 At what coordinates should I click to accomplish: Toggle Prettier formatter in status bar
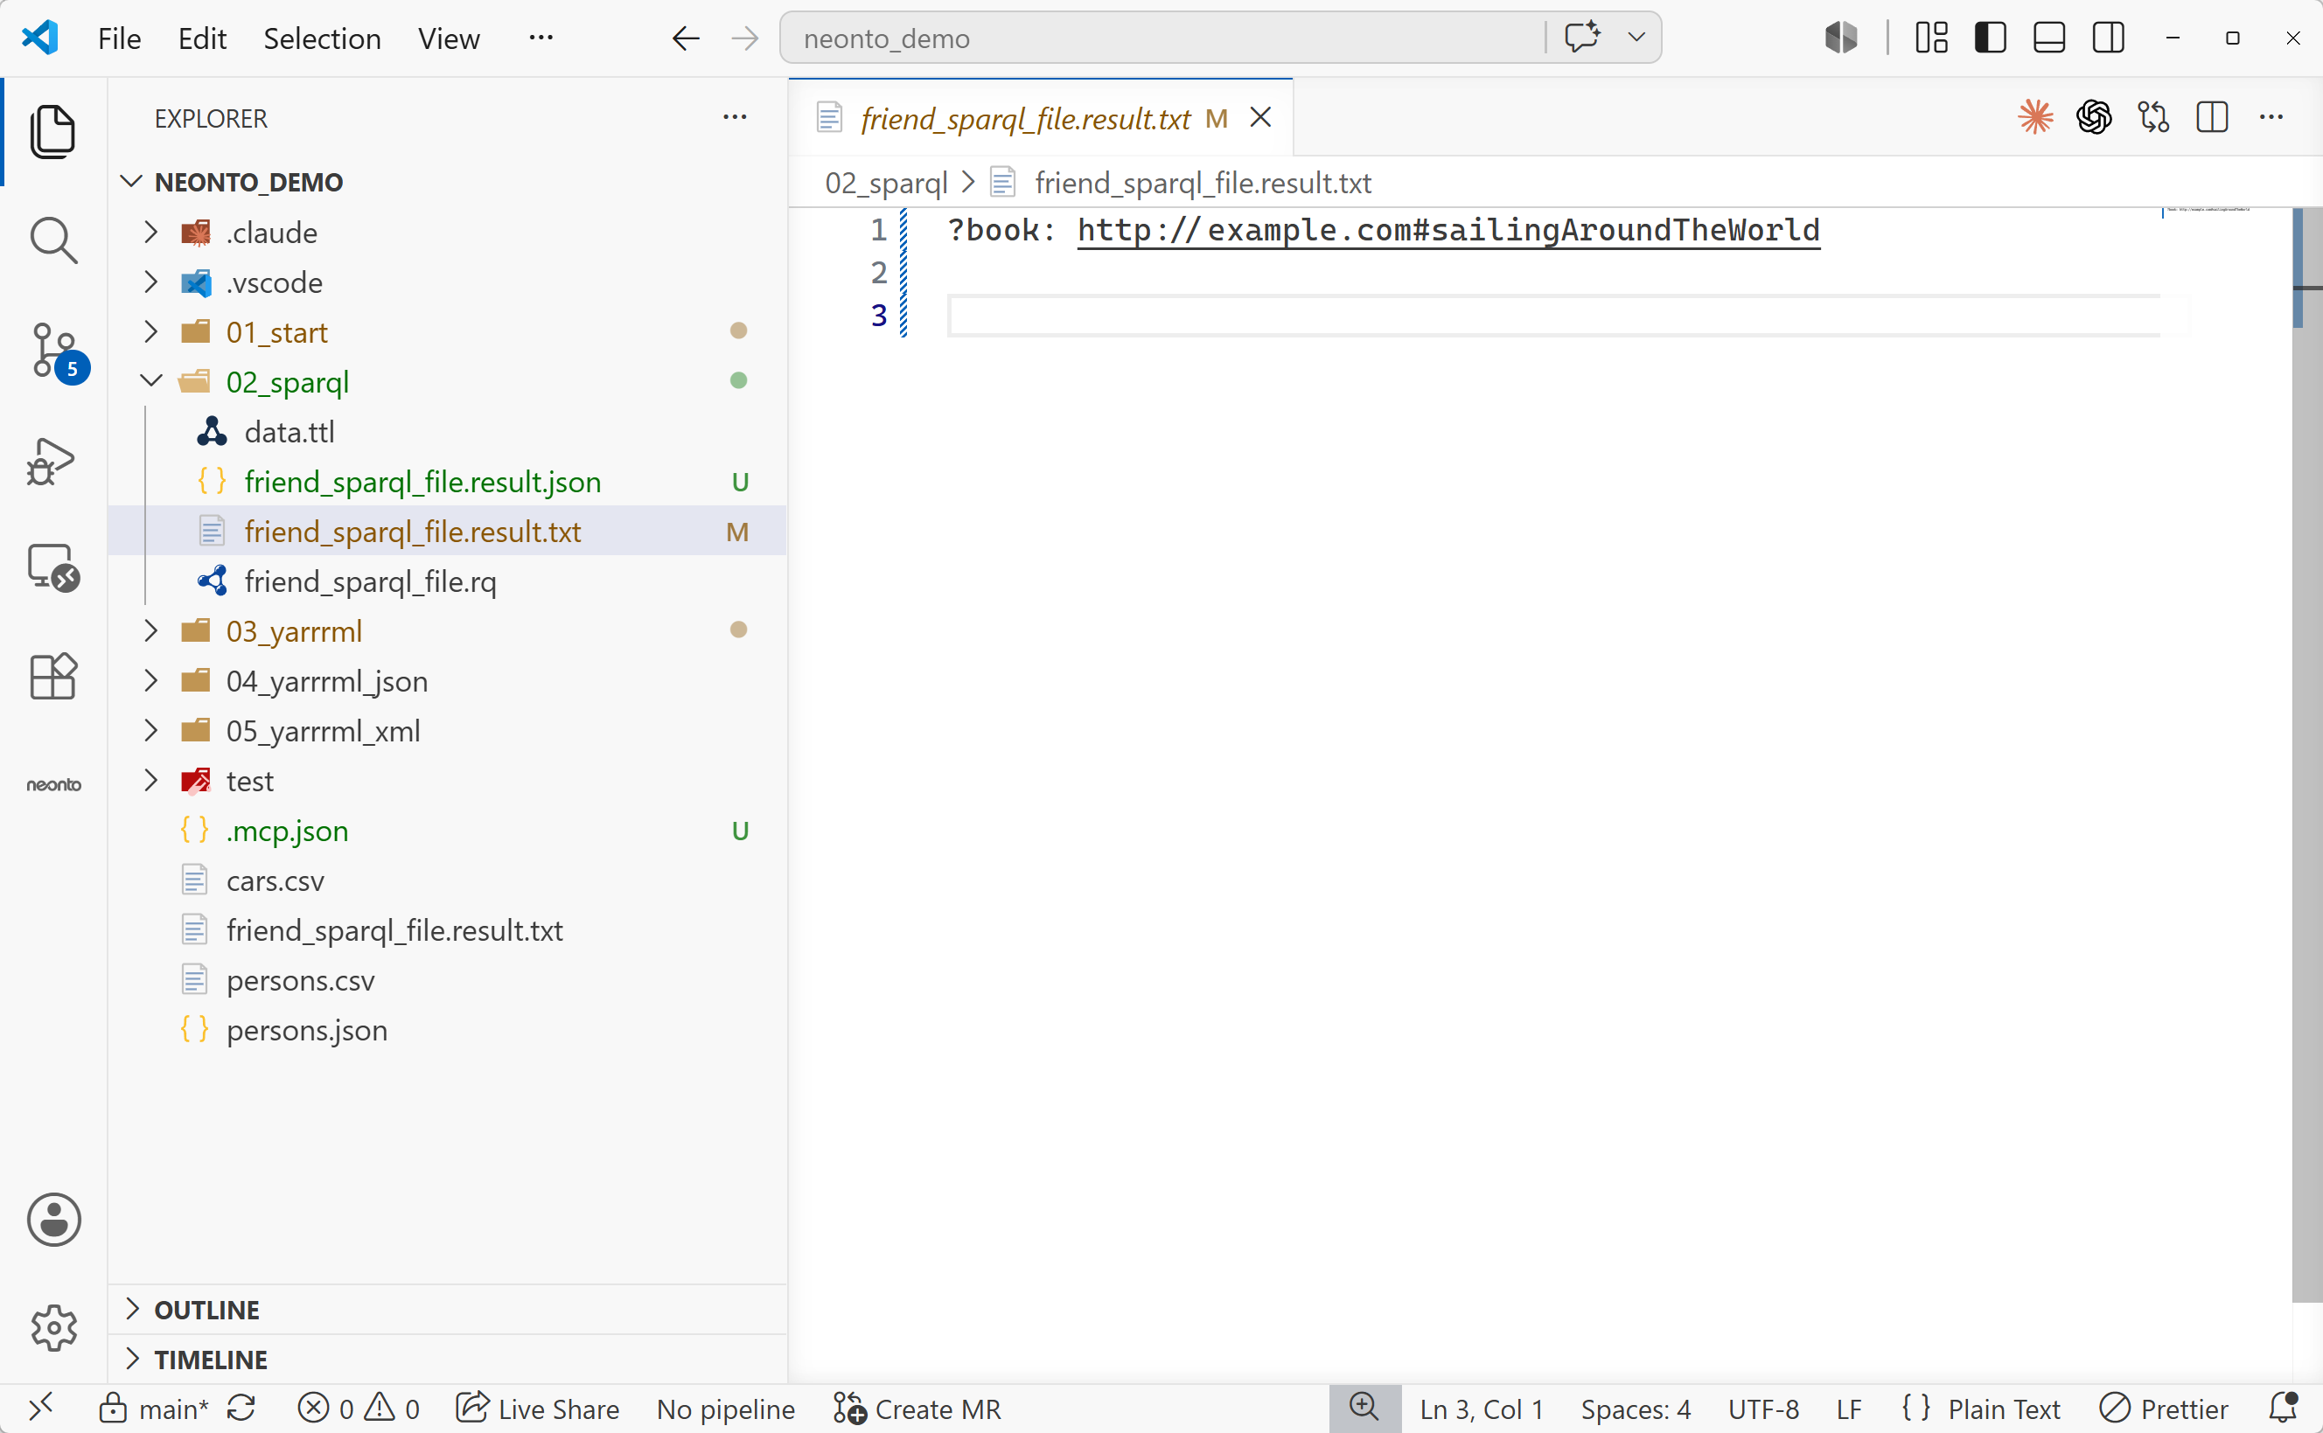(x=2164, y=1409)
